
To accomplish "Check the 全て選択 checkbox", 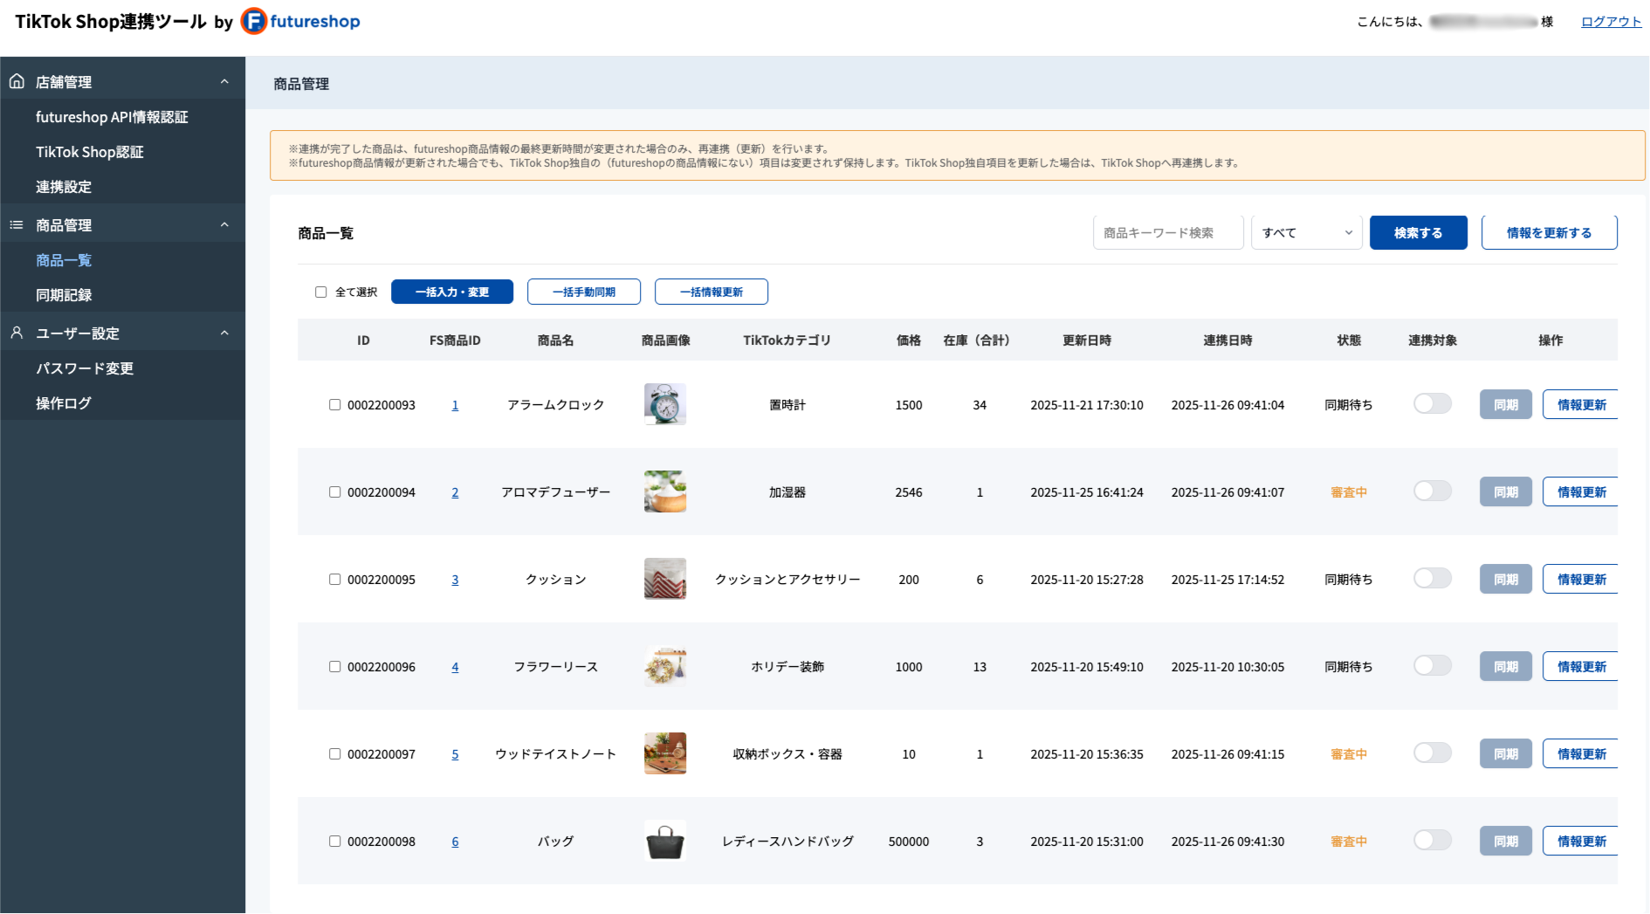I will [x=321, y=292].
